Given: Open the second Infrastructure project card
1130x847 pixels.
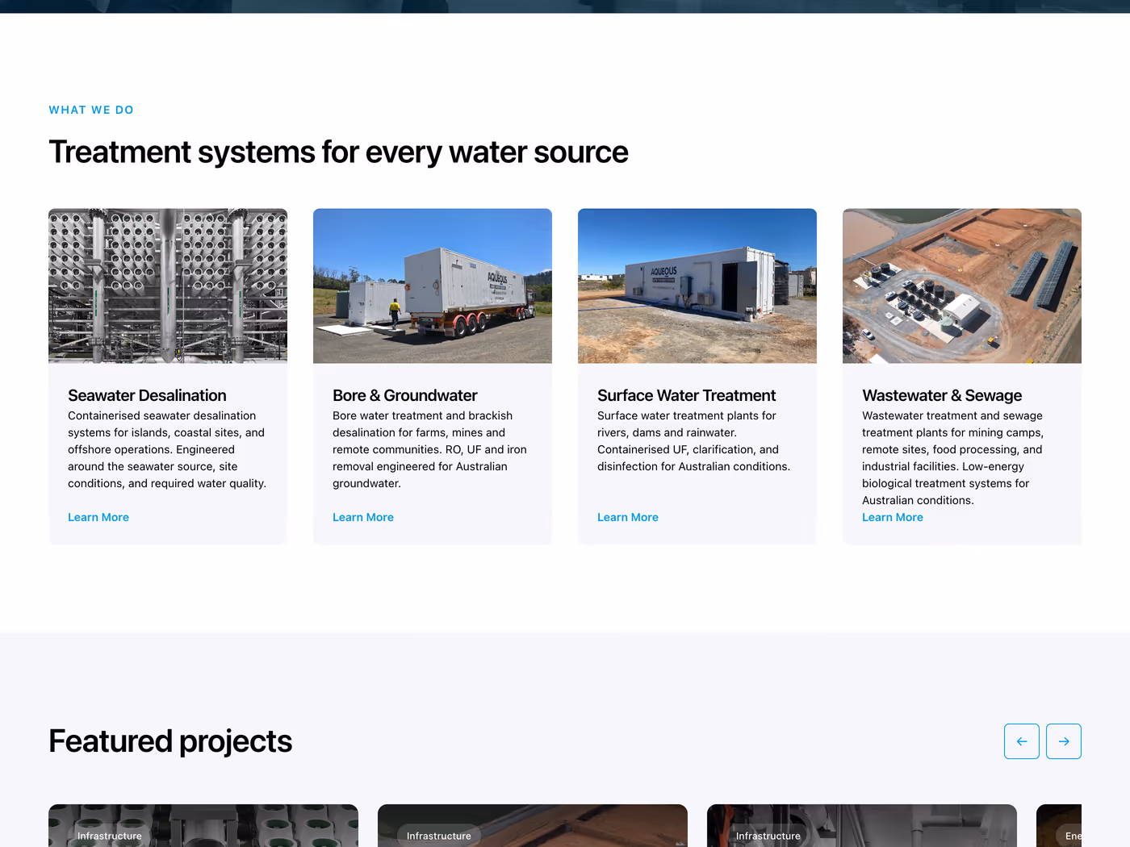Looking at the screenshot, I should point(533,825).
